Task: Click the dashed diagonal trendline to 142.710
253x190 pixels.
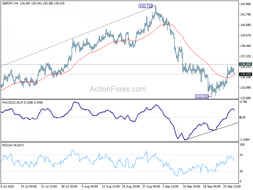Action: (78, 36)
